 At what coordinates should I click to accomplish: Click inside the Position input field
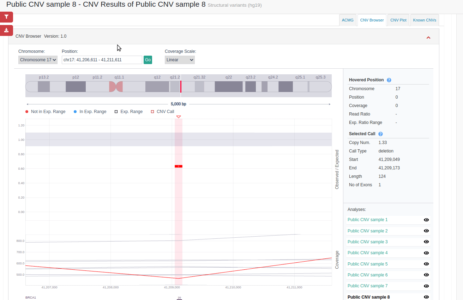pos(102,60)
